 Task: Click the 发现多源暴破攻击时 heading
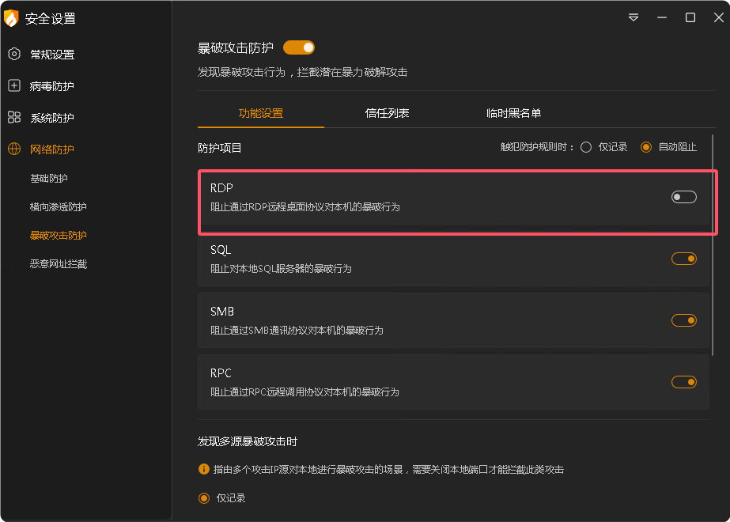click(x=248, y=441)
